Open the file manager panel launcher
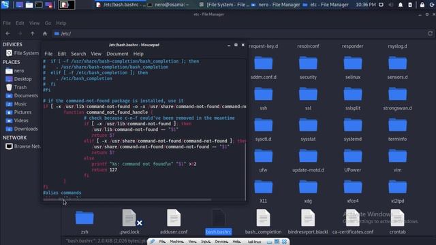The height and width of the screenshot is (245, 436). (29, 5)
